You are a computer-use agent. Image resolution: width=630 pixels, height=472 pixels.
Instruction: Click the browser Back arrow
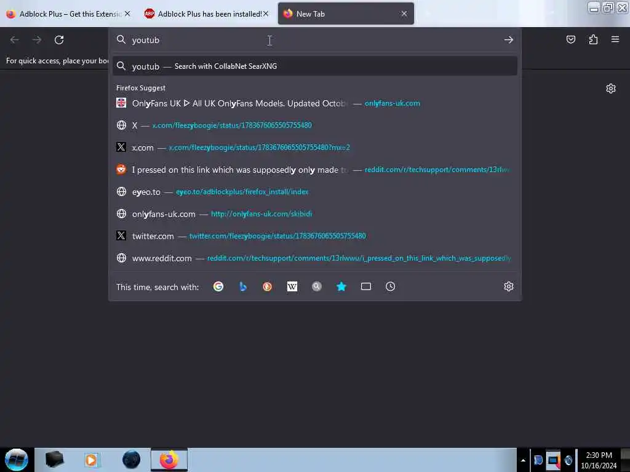pos(15,40)
